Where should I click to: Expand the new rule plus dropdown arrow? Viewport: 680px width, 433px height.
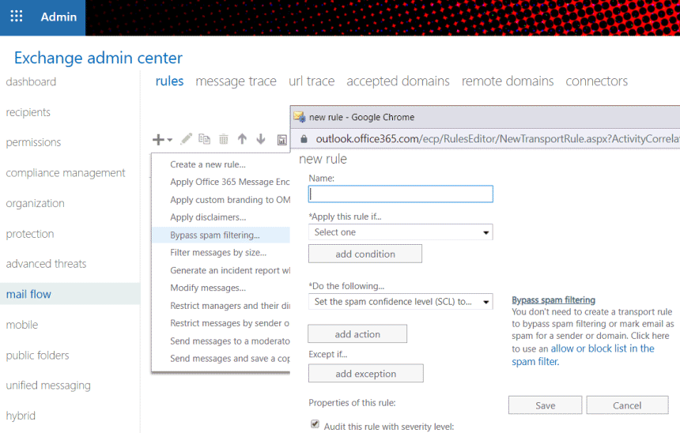point(169,140)
